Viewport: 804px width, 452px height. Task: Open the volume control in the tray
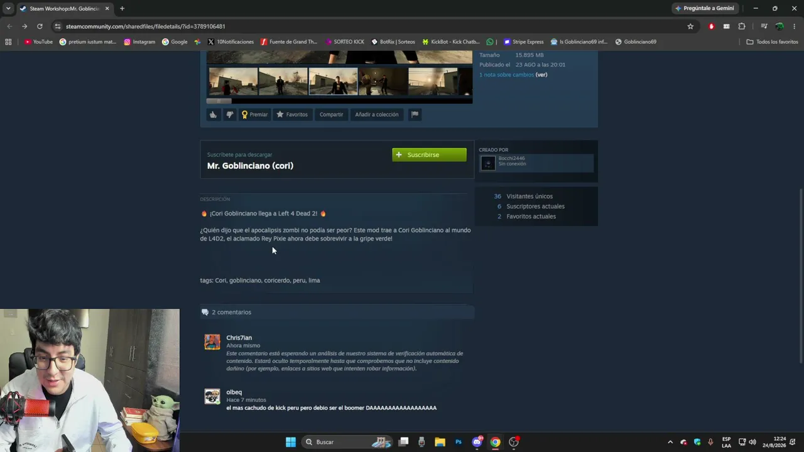[x=752, y=442]
